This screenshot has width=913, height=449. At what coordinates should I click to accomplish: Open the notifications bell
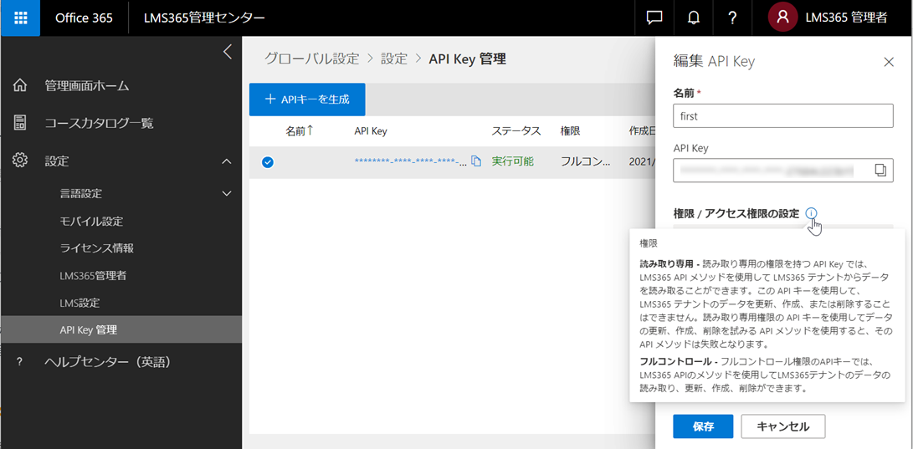pyautogui.click(x=694, y=18)
